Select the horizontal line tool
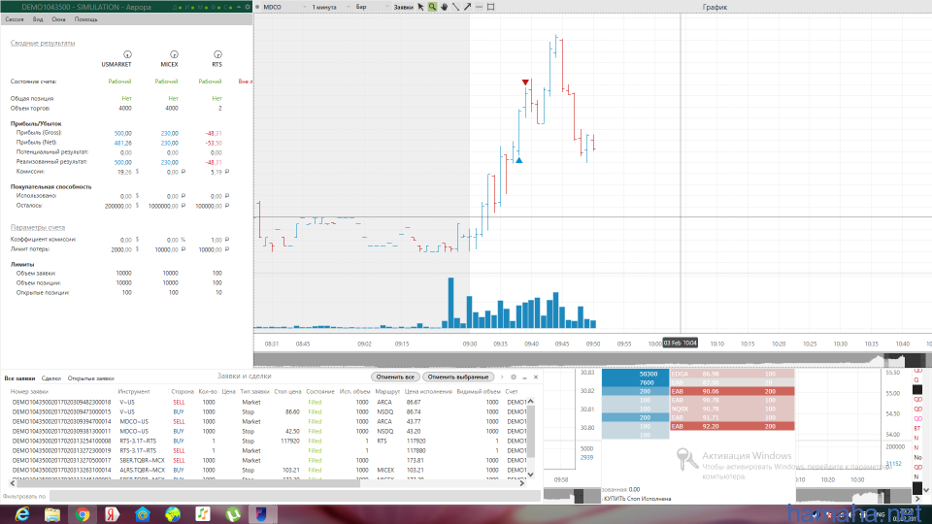Viewport: 932px width, 524px height. (x=479, y=7)
